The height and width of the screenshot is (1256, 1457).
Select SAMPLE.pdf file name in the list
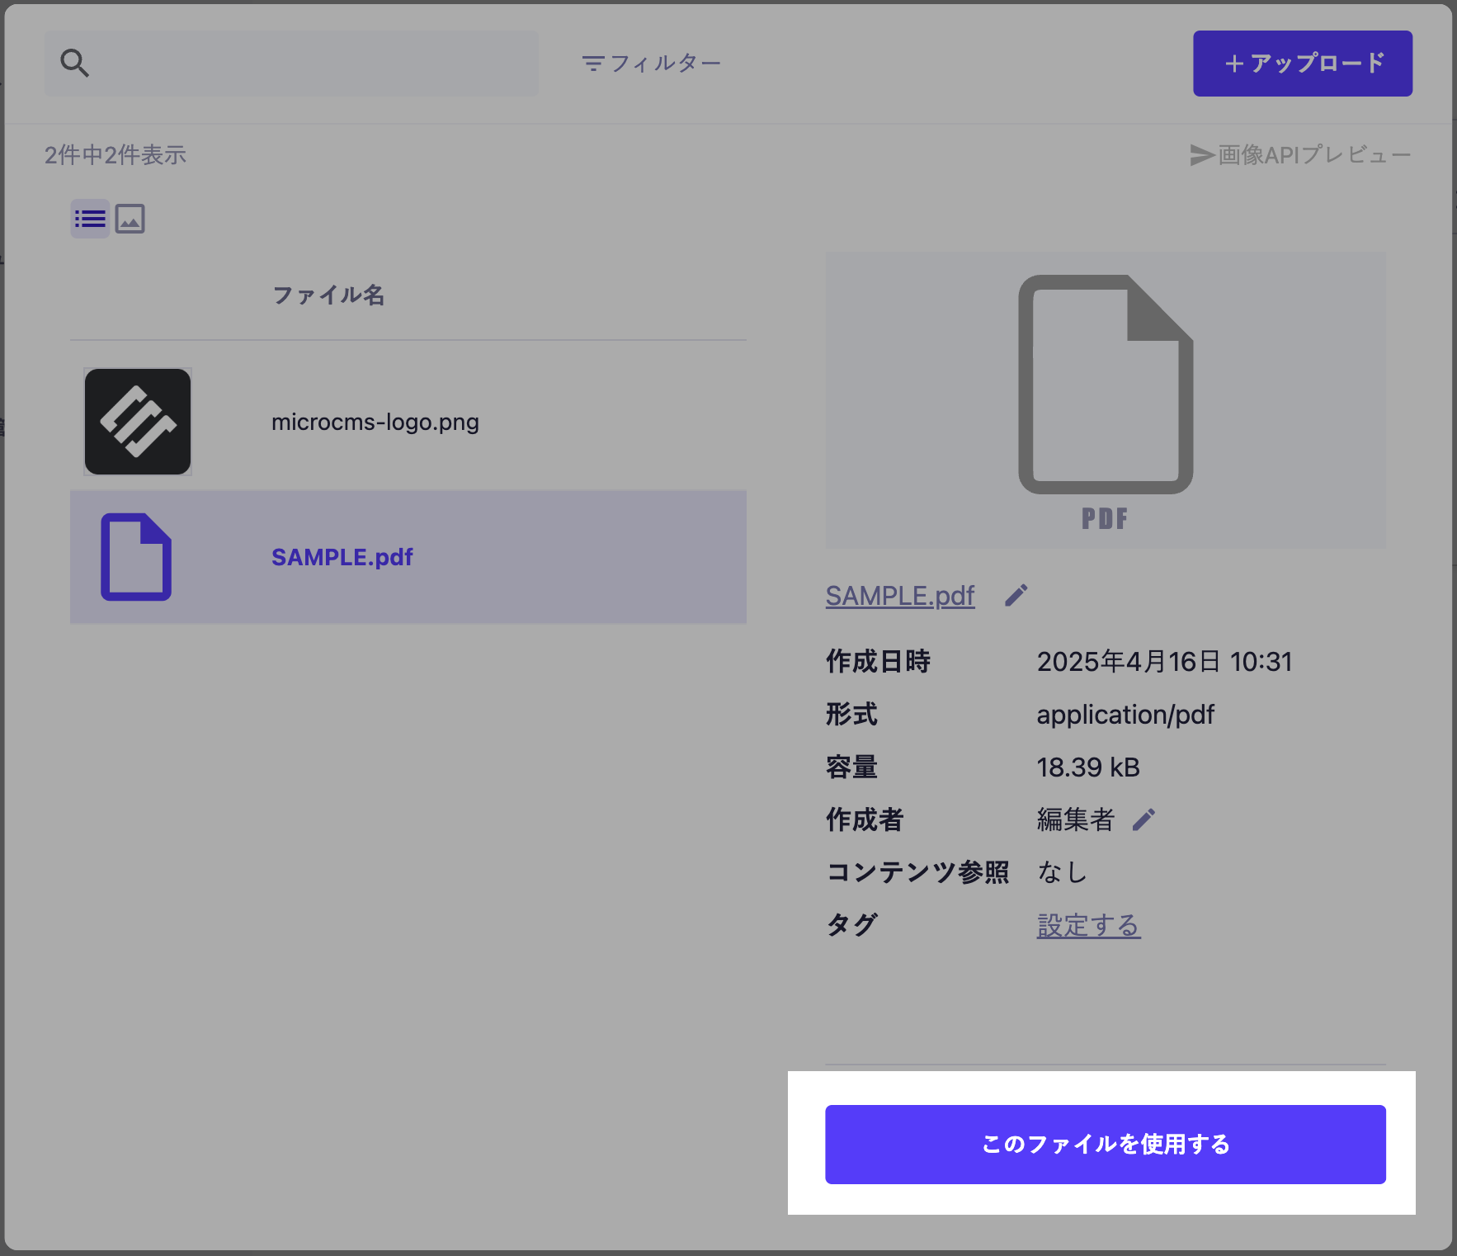(x=342, y=557)
